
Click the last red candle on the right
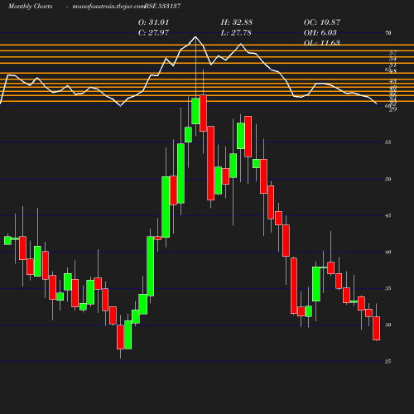point(377,328)
